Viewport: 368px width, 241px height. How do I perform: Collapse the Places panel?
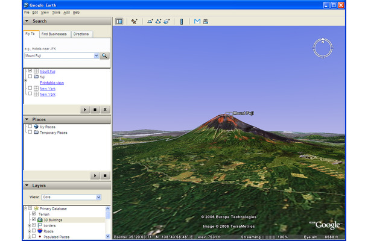tap(27, 119)
